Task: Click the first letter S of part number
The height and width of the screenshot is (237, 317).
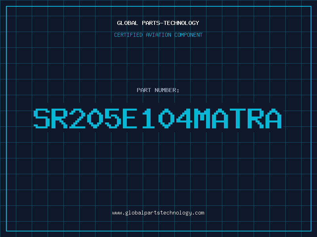Action: 42,118
